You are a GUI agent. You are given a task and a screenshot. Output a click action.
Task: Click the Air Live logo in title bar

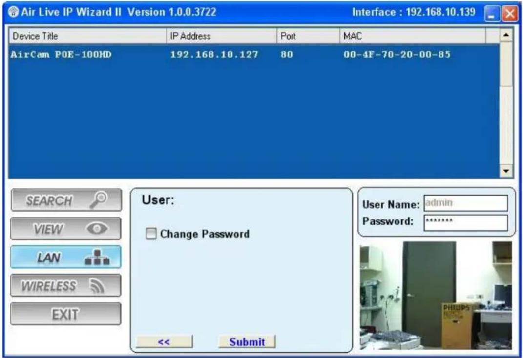[x=13, y=12]
